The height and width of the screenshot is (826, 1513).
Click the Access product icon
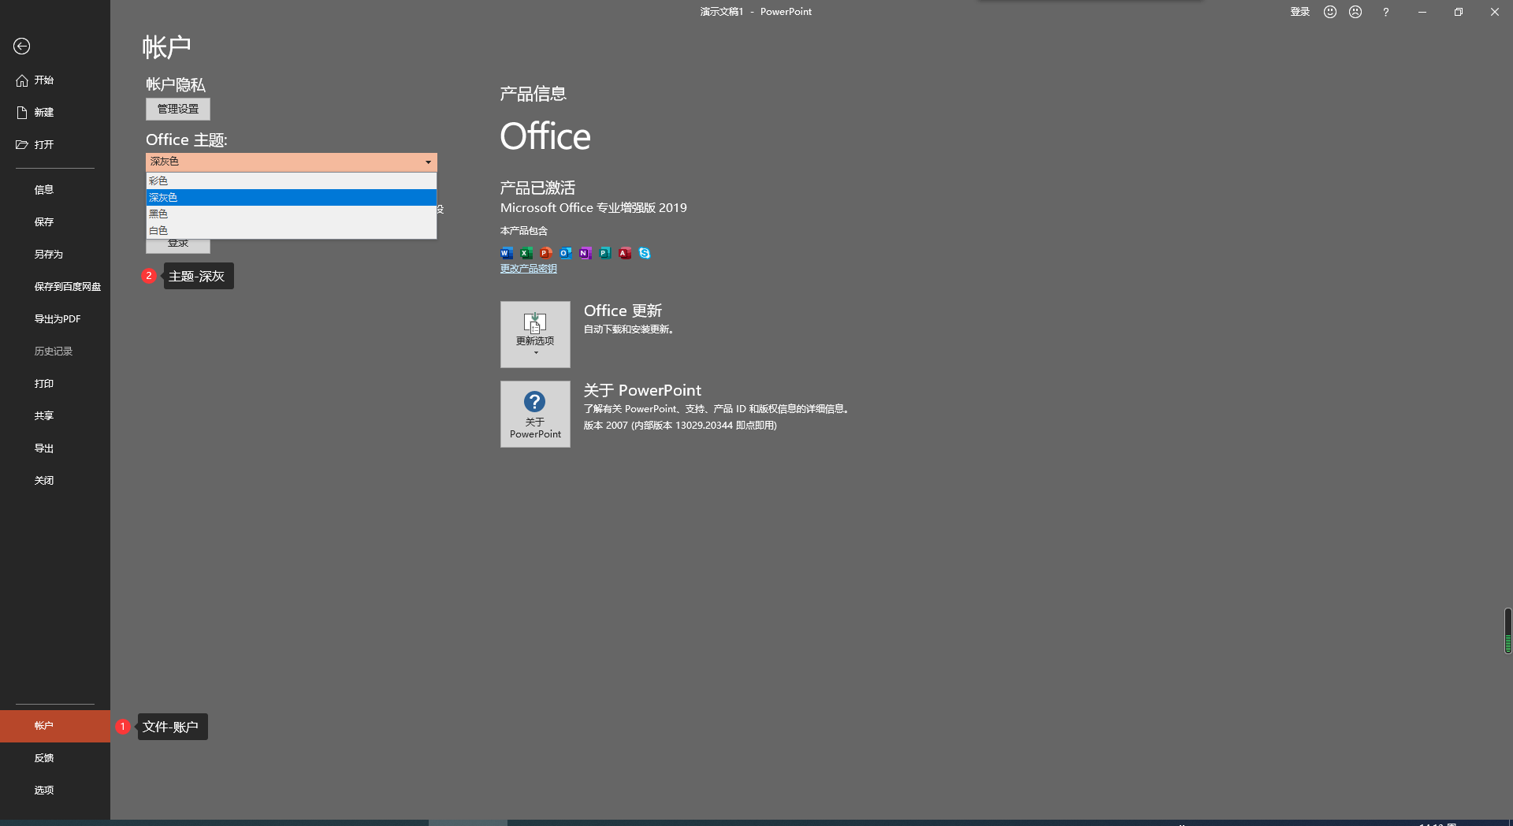click(625, 253)
